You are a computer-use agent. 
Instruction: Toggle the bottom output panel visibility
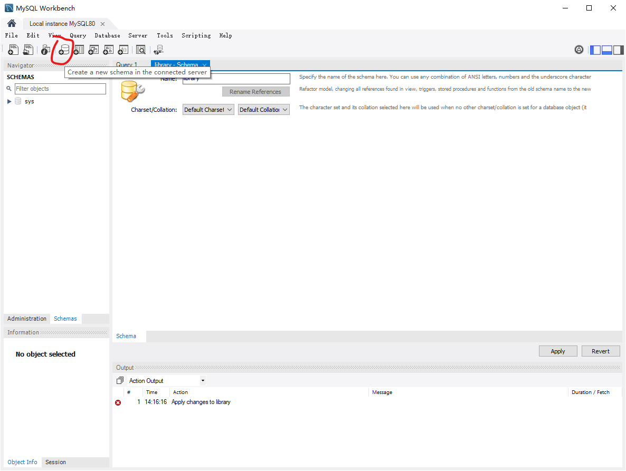(x=607, y=50)
